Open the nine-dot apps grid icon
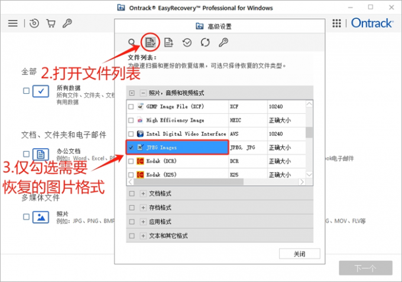This screenshot has height=282, width=402. [x=336, y=23]
